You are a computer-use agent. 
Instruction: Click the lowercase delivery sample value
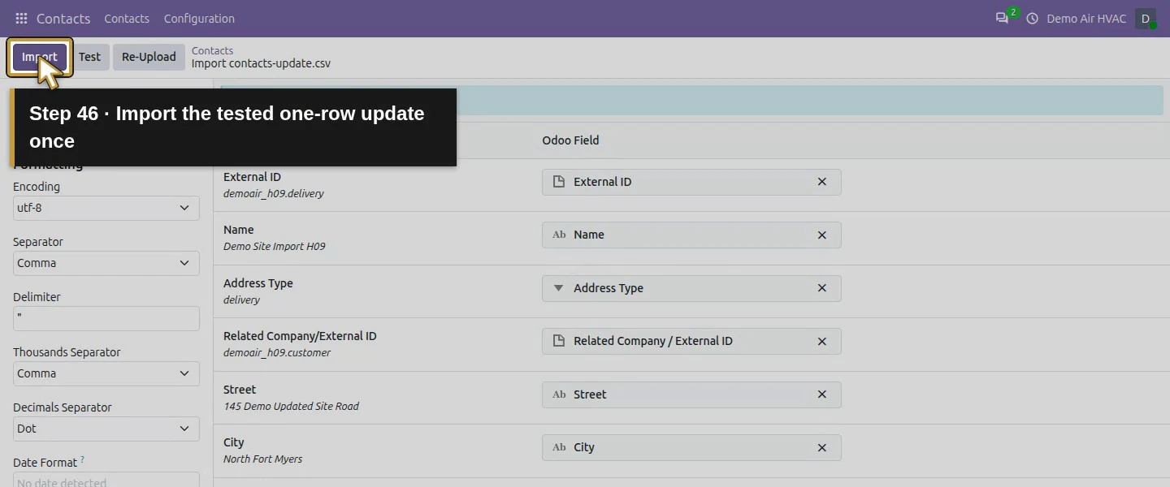click(241, 300)
